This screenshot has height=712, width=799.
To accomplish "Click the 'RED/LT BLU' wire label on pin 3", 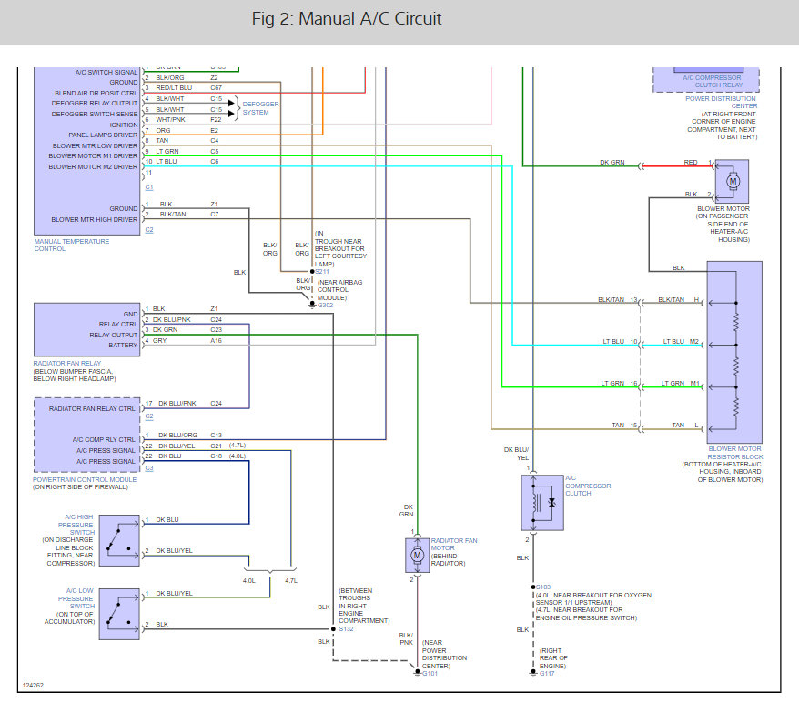I will click(x=174, y=87).
